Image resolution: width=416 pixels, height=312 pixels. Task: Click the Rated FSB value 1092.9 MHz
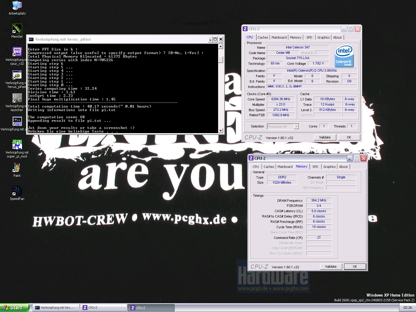[x=281, y=115]
